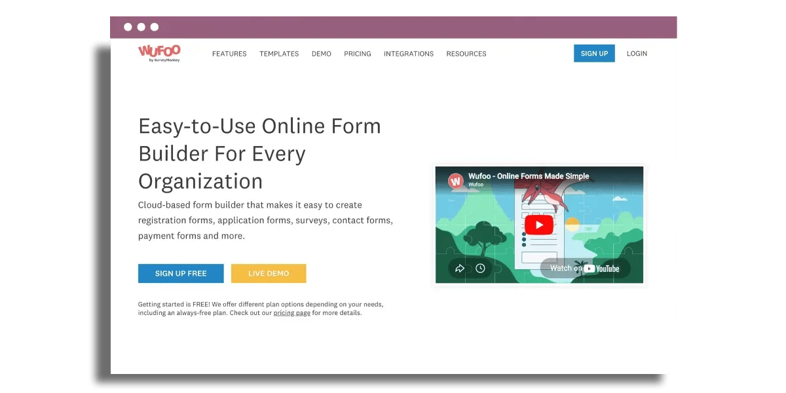Click the Wufoo channel name under video title
This screenshot has height=393, width=786.
coord(476,185)
